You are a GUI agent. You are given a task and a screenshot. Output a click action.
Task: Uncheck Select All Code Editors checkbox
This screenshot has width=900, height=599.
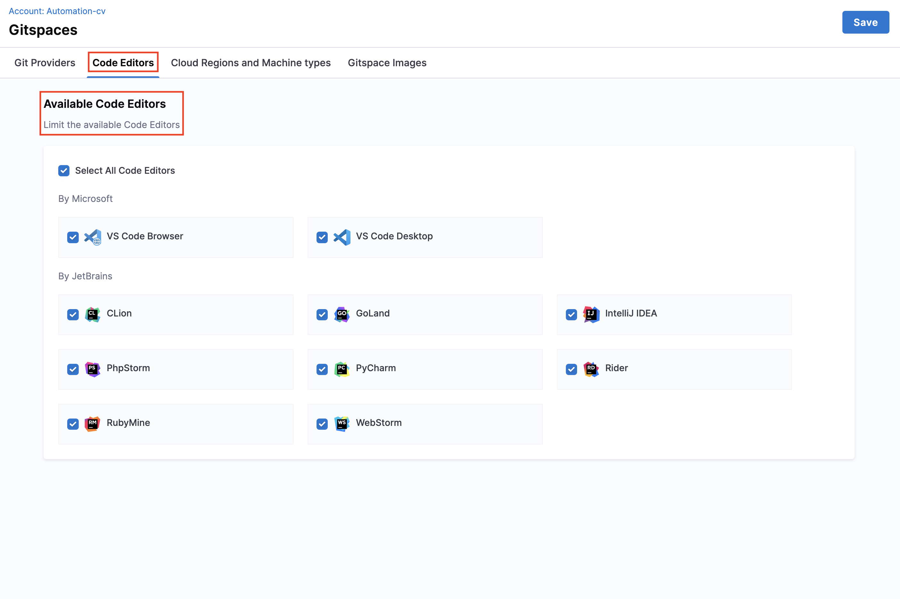tap(64, 171)
